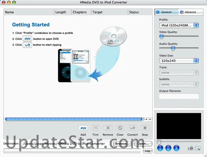Pause the preview playback
Viewport: 207px width, 157px height.
click(x=168, y=148)
